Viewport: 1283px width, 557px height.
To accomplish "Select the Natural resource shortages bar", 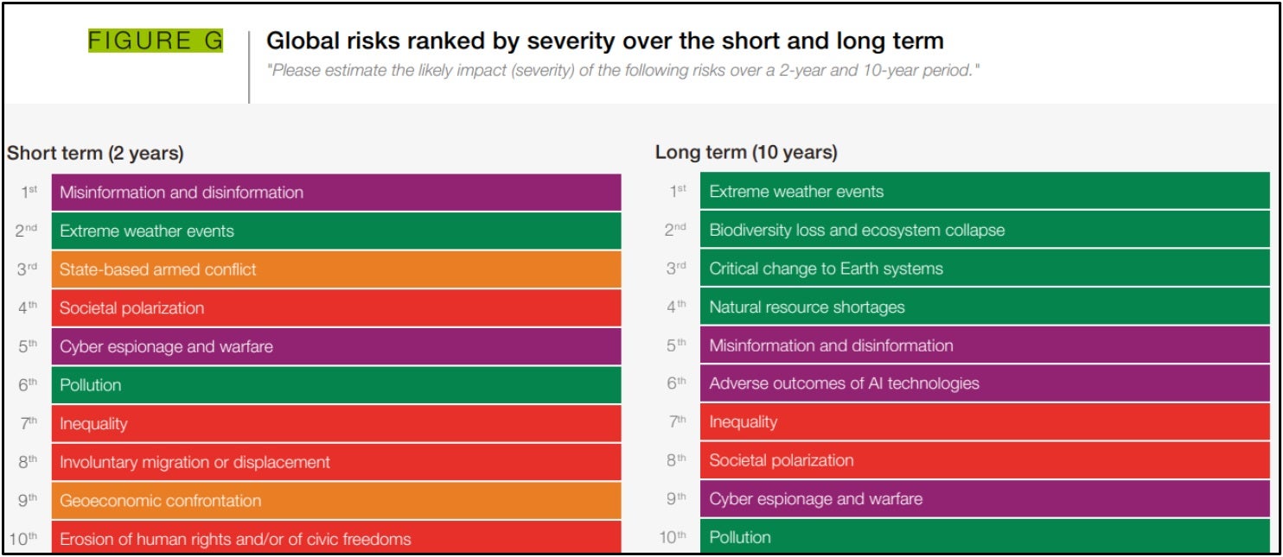I will point(985,307).
